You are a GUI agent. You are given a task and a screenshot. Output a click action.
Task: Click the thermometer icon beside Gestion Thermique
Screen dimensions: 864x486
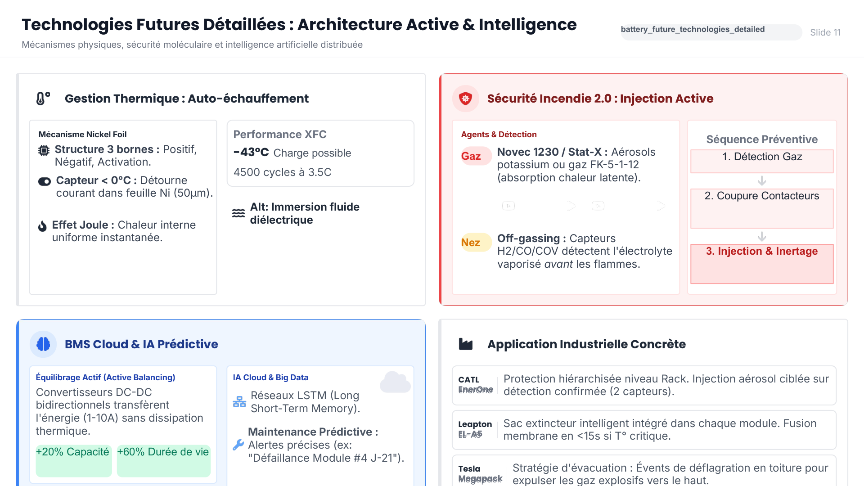43,99
